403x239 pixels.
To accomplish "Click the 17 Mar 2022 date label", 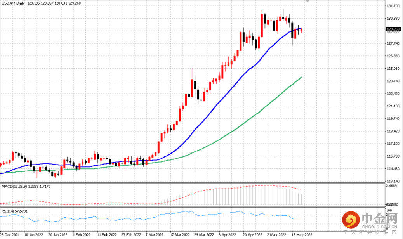I will click(x=180, y=235).
